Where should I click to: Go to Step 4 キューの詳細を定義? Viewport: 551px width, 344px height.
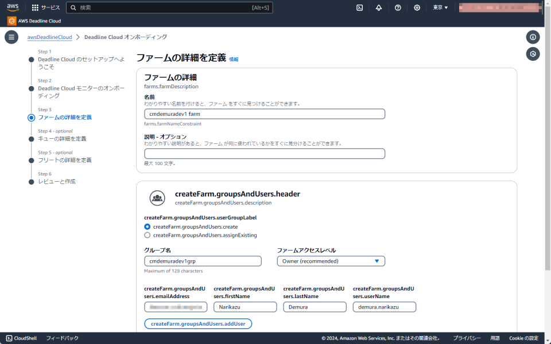tap(62, 139)
